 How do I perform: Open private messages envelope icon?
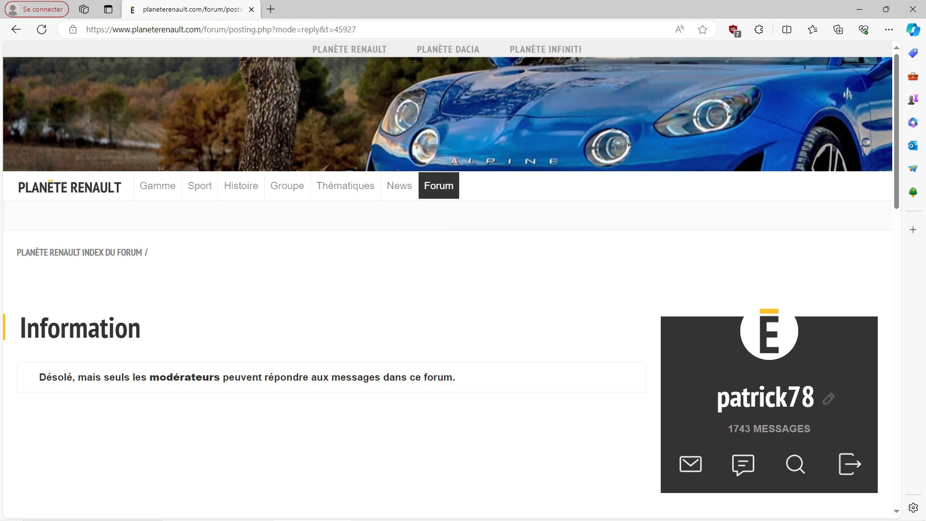point(690,464)
